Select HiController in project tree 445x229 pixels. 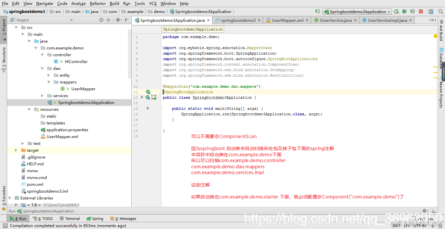[x=76, y=61]
